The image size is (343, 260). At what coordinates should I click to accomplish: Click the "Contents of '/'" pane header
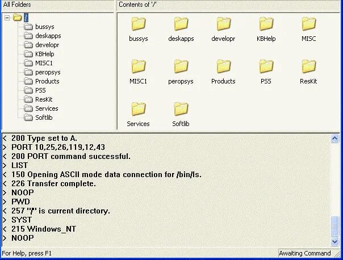click(x=229, y=5)
